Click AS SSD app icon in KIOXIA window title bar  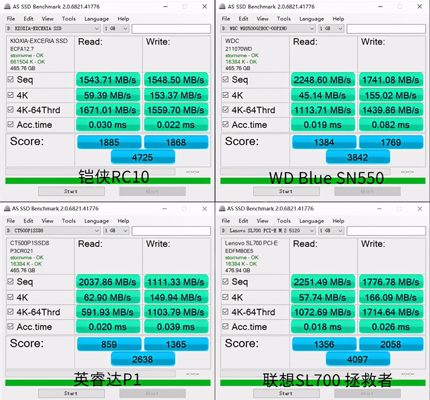pyautogui.click(x=7, y=6)
